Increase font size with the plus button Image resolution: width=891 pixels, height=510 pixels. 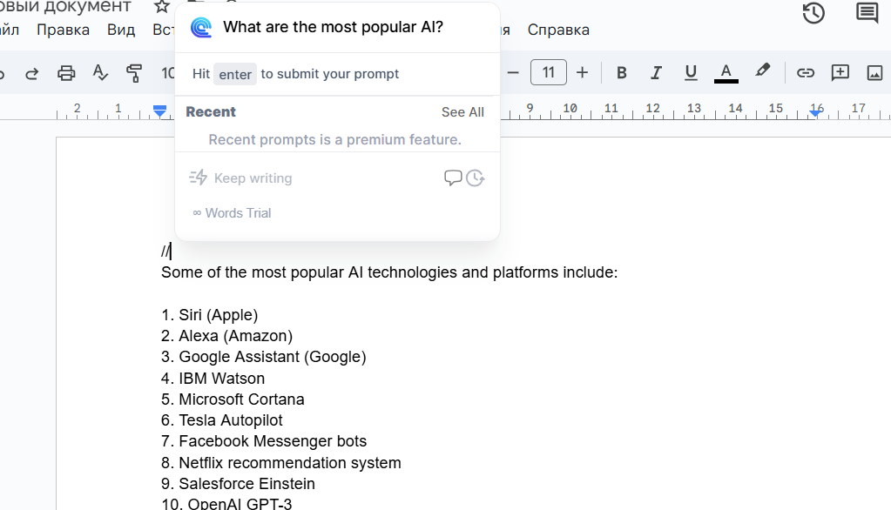click(582, 73)
